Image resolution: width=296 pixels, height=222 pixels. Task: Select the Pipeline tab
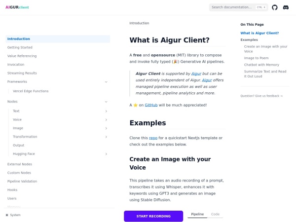(x=197, y=214)
